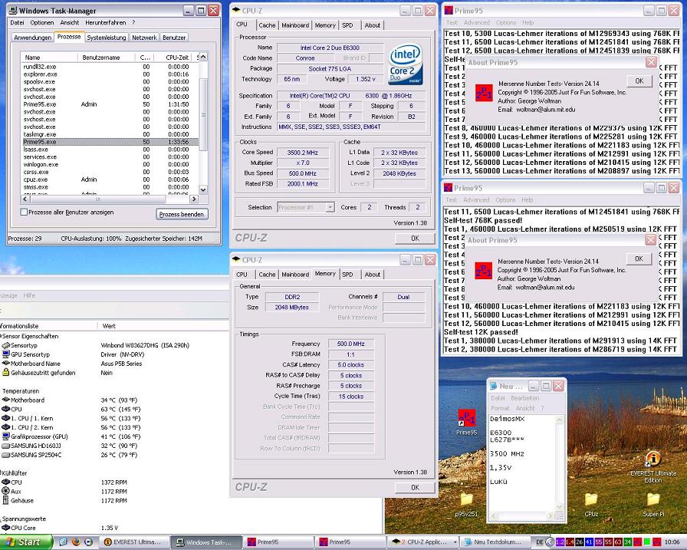
Task: Click OK in the lower About Prime95 dialog
Action: click(x=639, y=259)
